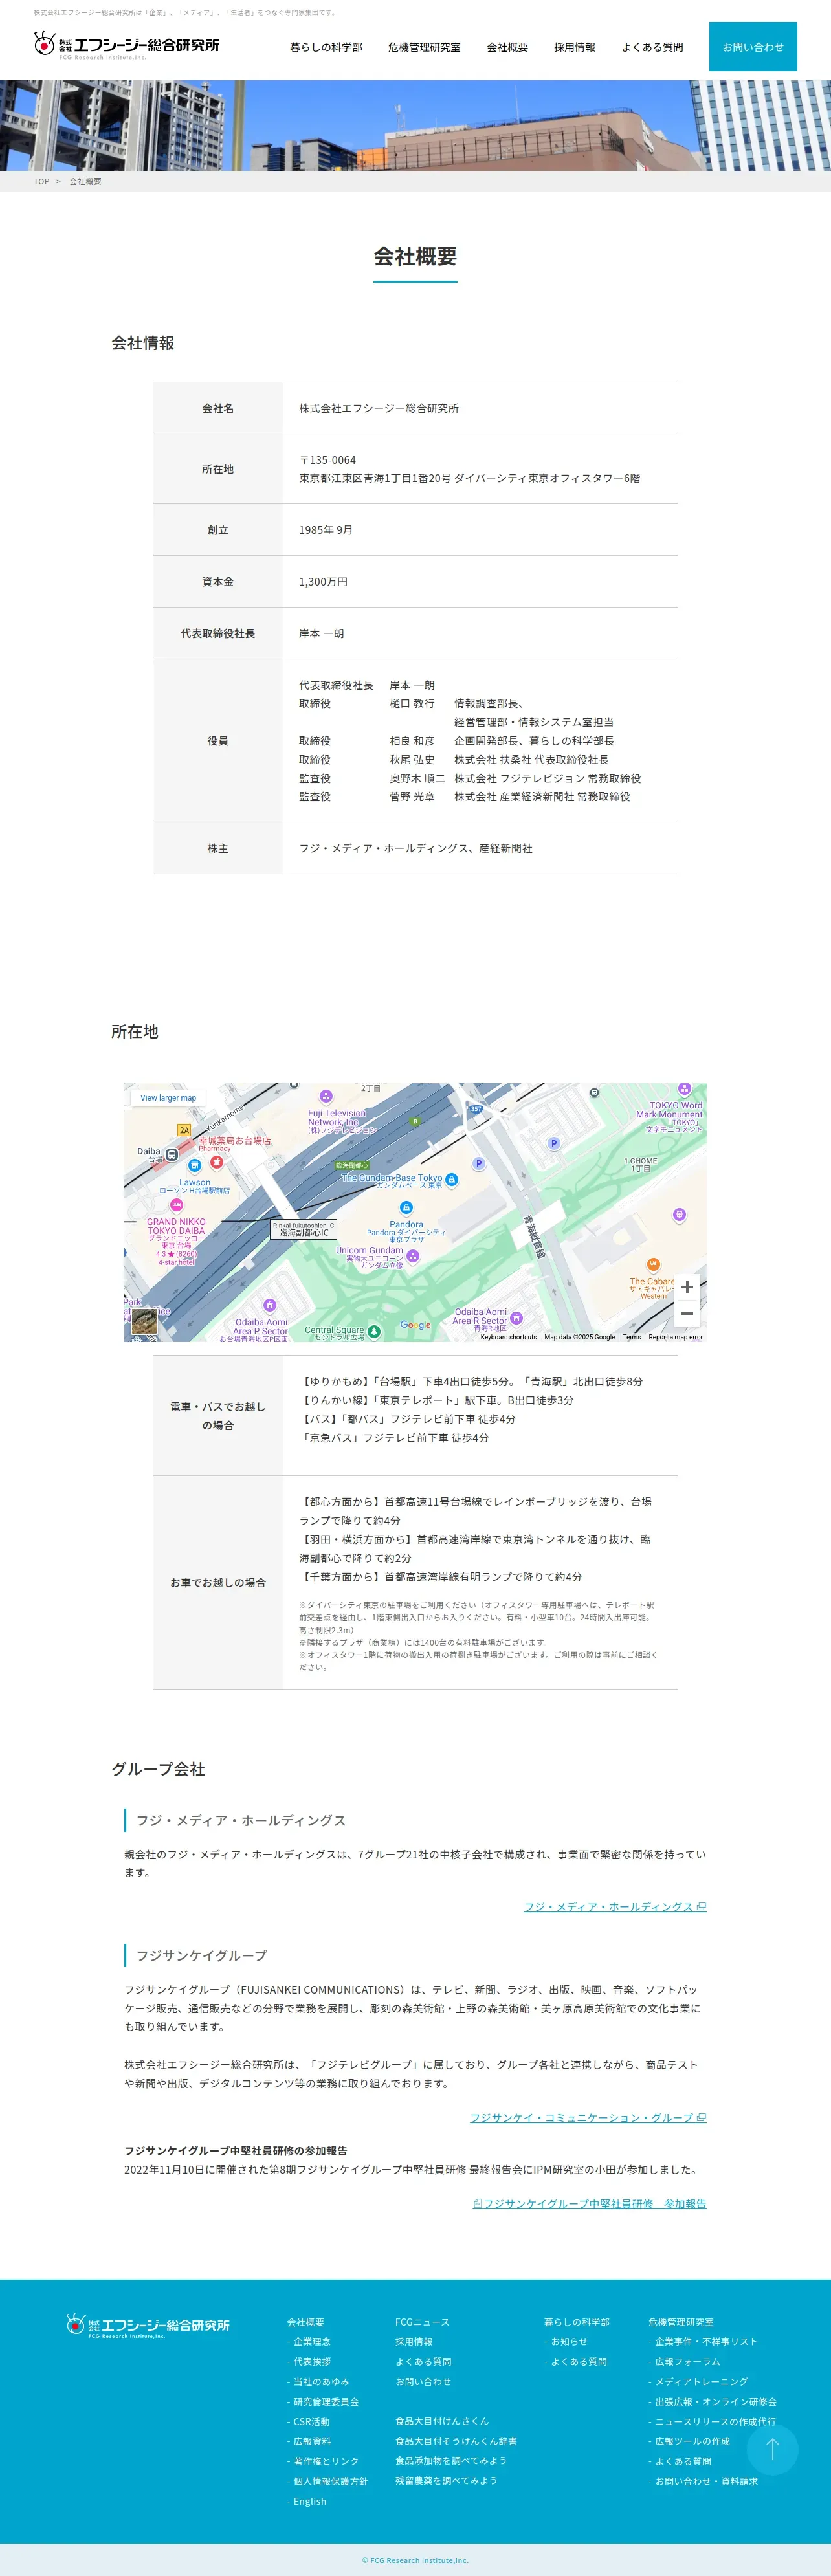Screen dimensions: 831x2576
Task: Click footer 会社概要 heading link
Action: coord(305,2322)
